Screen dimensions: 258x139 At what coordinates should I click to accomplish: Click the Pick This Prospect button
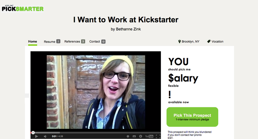pos(192,117)
